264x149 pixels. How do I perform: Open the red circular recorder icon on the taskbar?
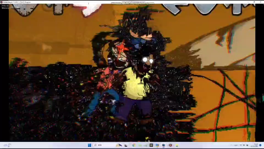point(170,145)
